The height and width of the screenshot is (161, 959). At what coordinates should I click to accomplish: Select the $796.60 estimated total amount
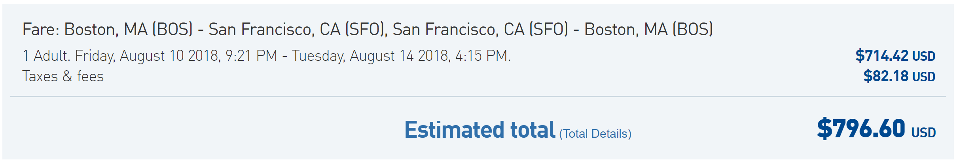[x=861, y=129]
